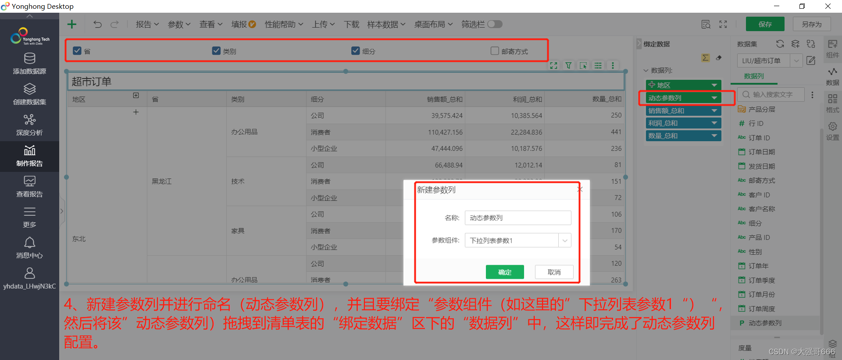
Task: Open 制作报告 in the sidebar
Action: (29, 156)
